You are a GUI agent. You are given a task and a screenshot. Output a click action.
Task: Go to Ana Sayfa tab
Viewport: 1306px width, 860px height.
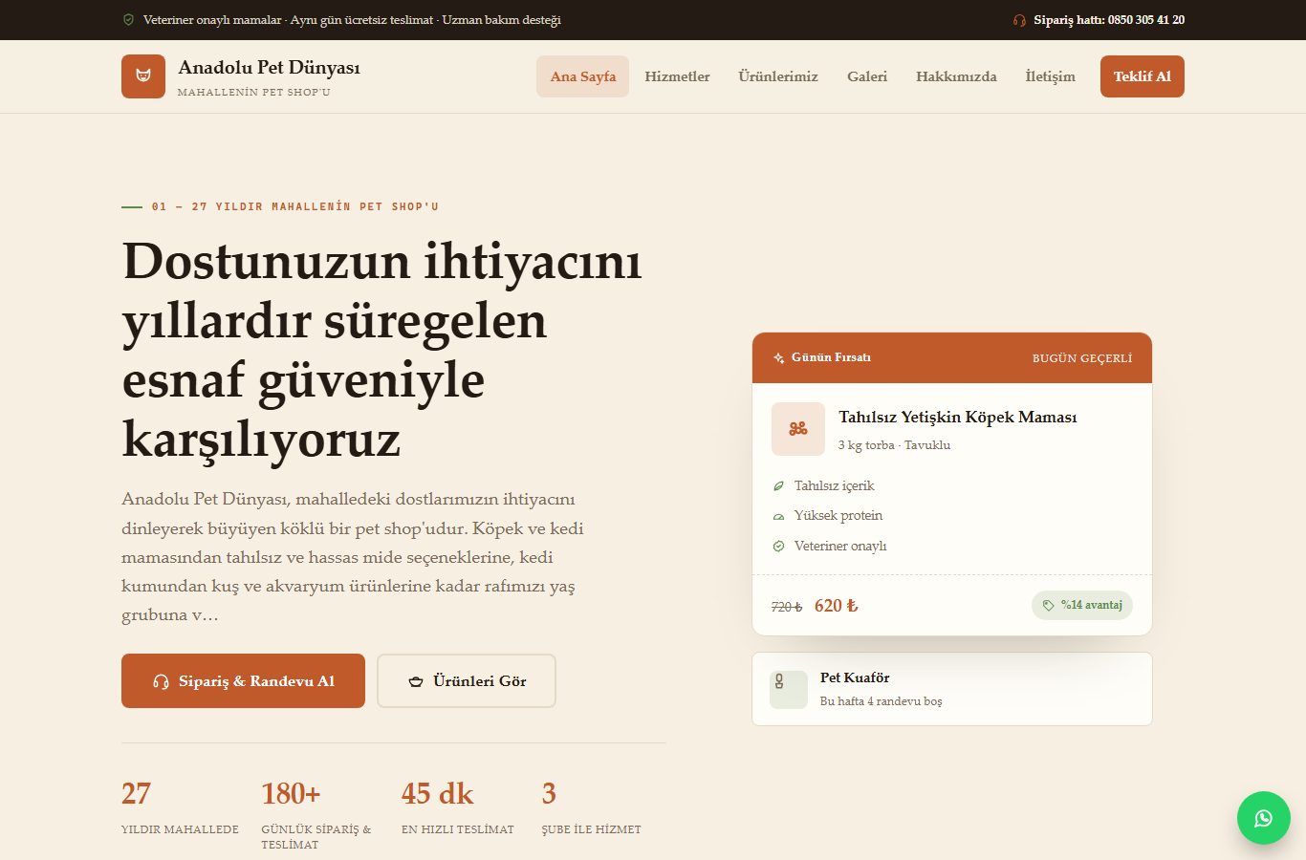coord(583,76)
